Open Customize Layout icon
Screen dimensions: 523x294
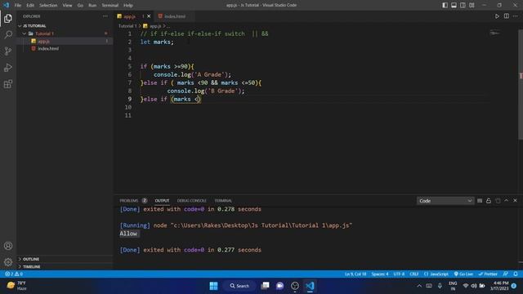(472, 5)
